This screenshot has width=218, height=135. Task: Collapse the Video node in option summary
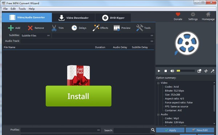coord(158,83)
